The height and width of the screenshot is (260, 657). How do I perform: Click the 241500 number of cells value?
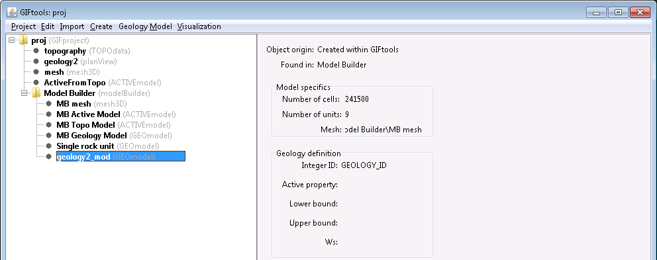[357, 100]
